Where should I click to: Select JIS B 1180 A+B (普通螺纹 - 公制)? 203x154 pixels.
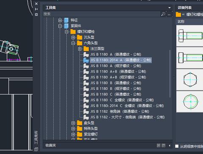point(118,72)
